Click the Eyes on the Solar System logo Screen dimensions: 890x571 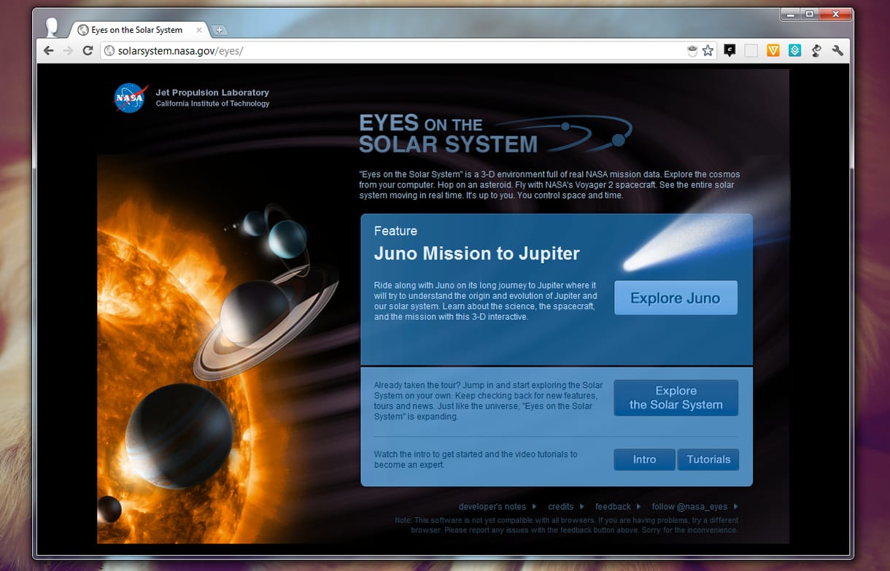tap(495, 133)
